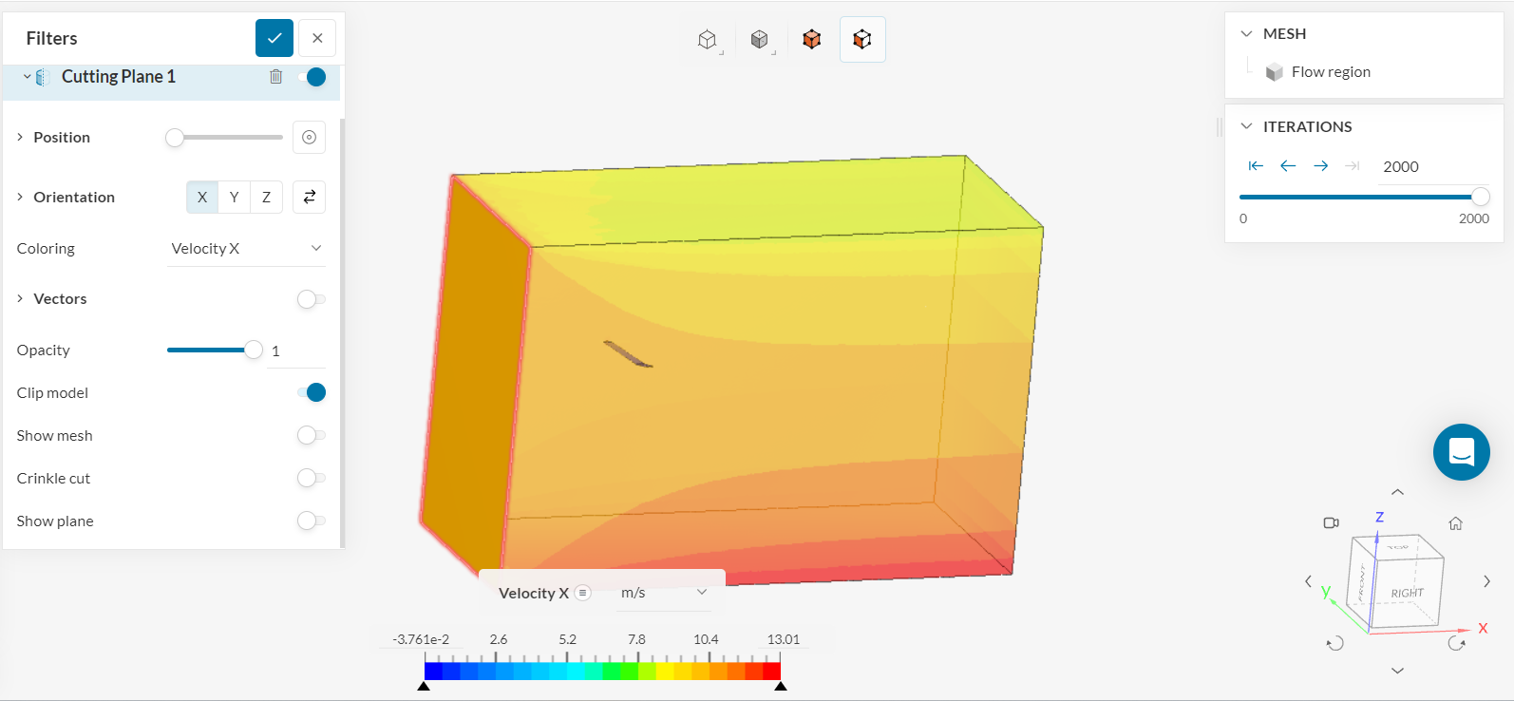Enable the Show plane toggle

point(312,521)
